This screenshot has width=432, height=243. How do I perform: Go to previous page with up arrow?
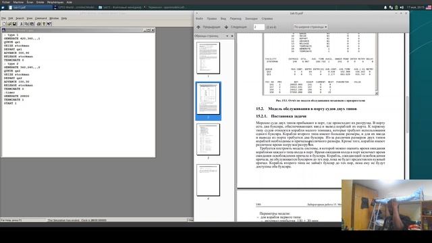pos(198,27)
